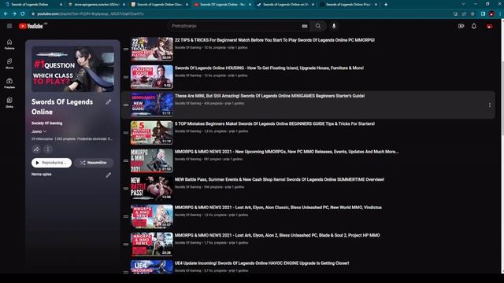This screenshot has height=283, width=504.
Task: Edit playlist description pencil next to Nema opisa
Action: 109,175
